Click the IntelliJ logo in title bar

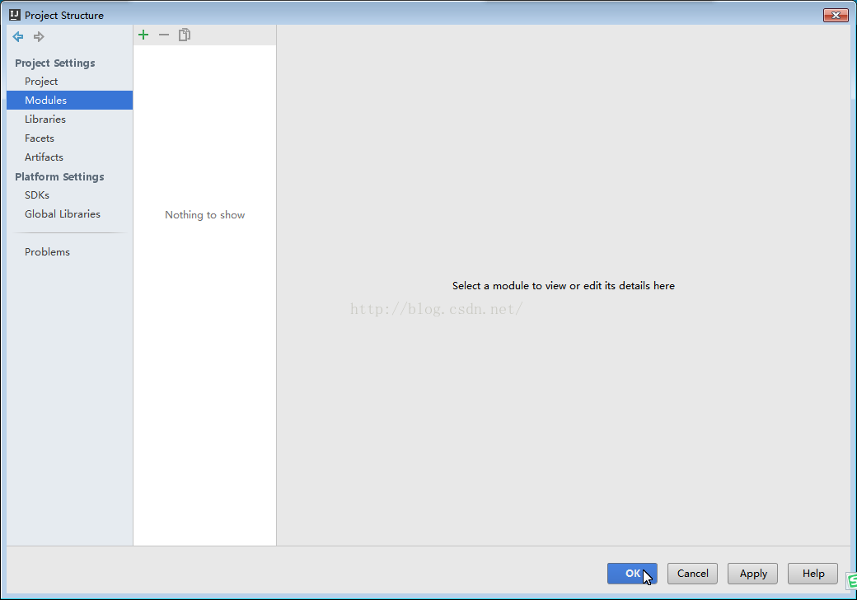[x=15, y=15]
